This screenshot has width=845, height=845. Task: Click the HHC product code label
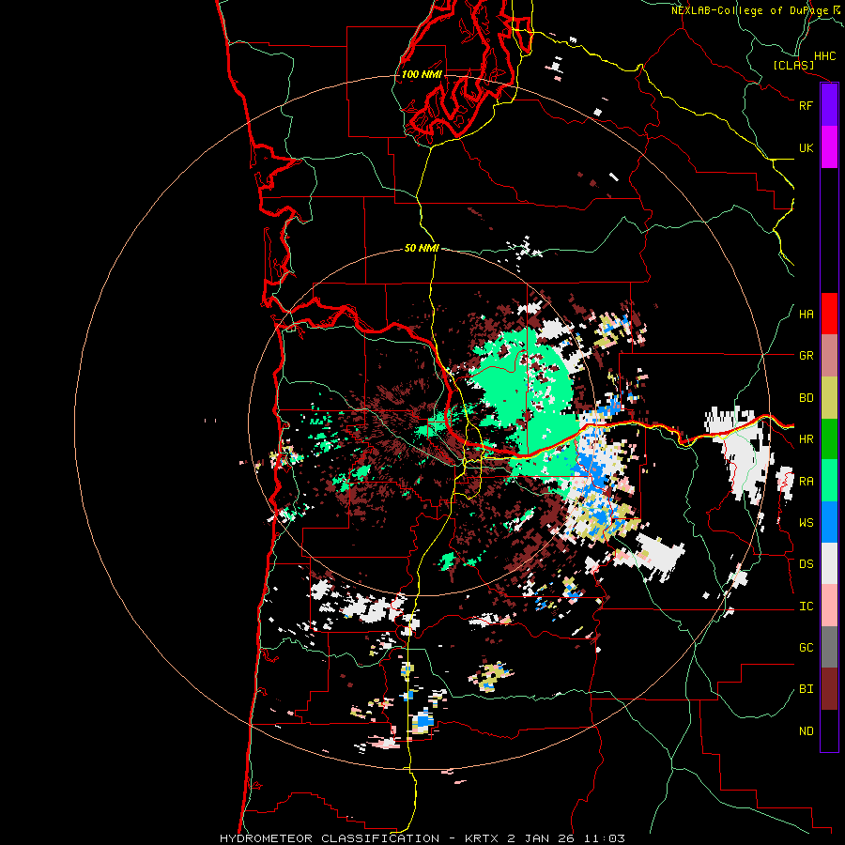(824, 56)
